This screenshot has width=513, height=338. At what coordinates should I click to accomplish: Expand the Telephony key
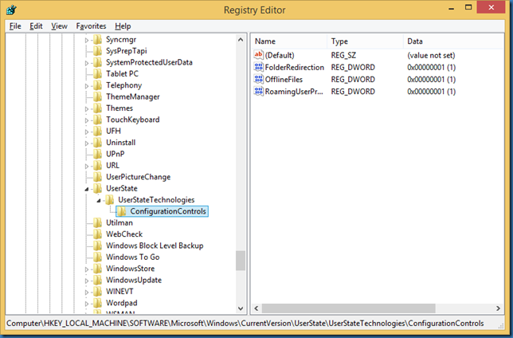click(87, 86)
